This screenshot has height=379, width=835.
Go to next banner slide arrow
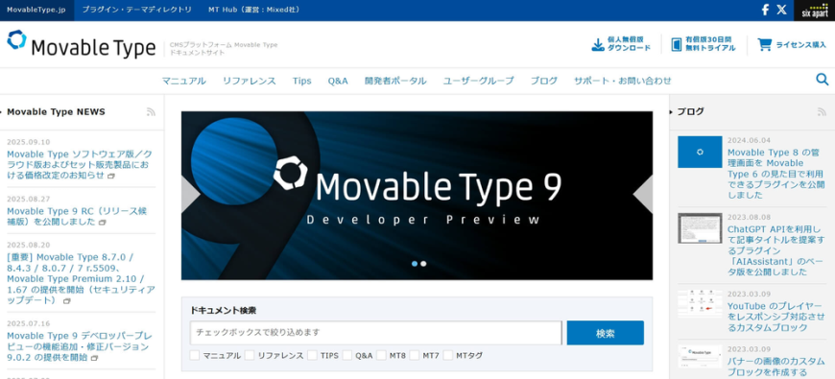[x=643, y=194]
